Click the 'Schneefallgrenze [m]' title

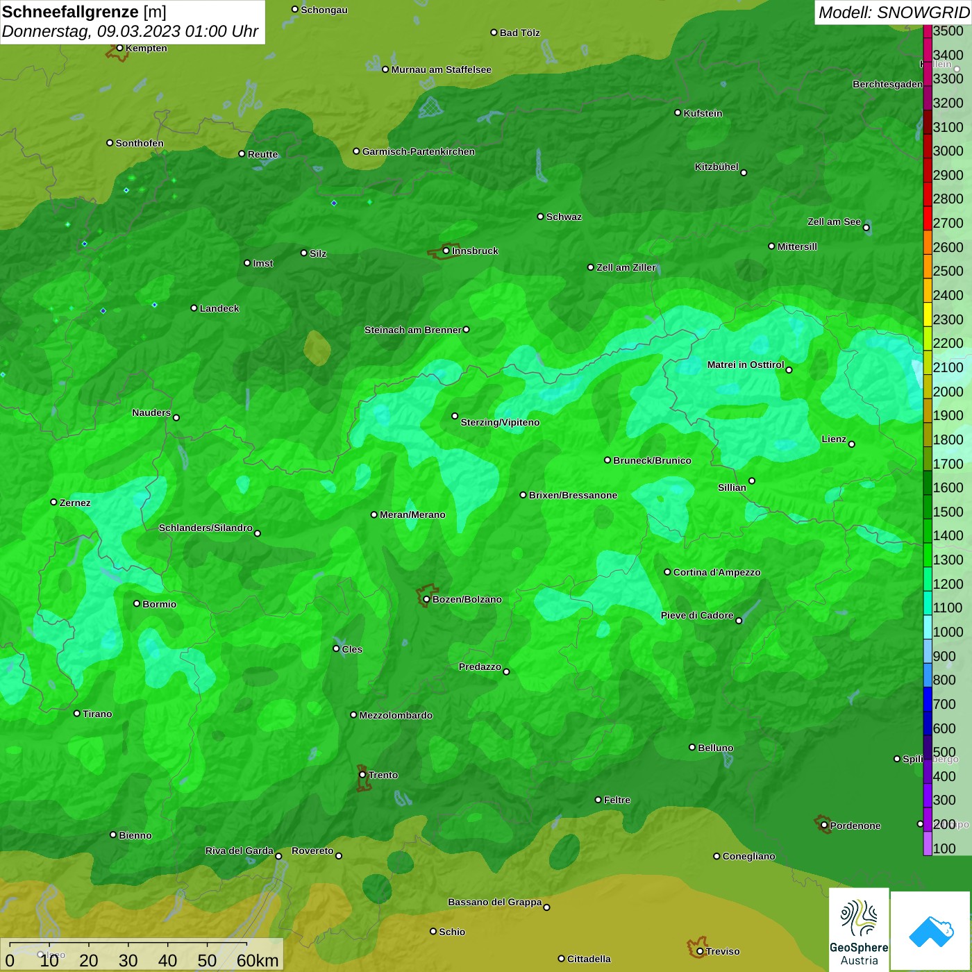click(84, 12)
